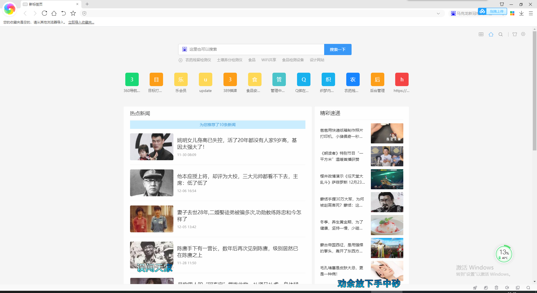Close the 新标签页 tab
Screen dimensions: 537x293
(77, 4)
